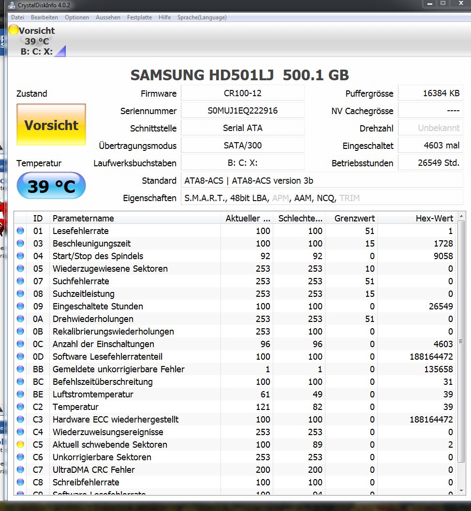Image resolution: width=471 pixels, height=511 pixels.
Task: Click the Seriennummer field S0MUJ1EQ222916
Action: (x=242, y=111)
